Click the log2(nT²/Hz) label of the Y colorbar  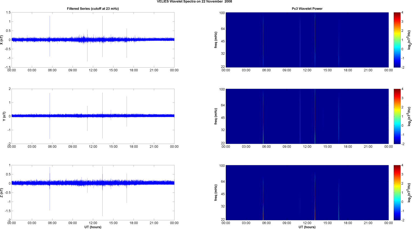pyautogui.click(x=410, y=116)
